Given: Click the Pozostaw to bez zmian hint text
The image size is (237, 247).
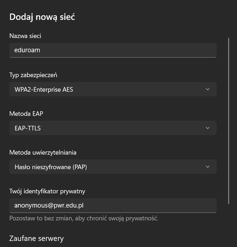Looking at the screenshot, I should [84, 218].
